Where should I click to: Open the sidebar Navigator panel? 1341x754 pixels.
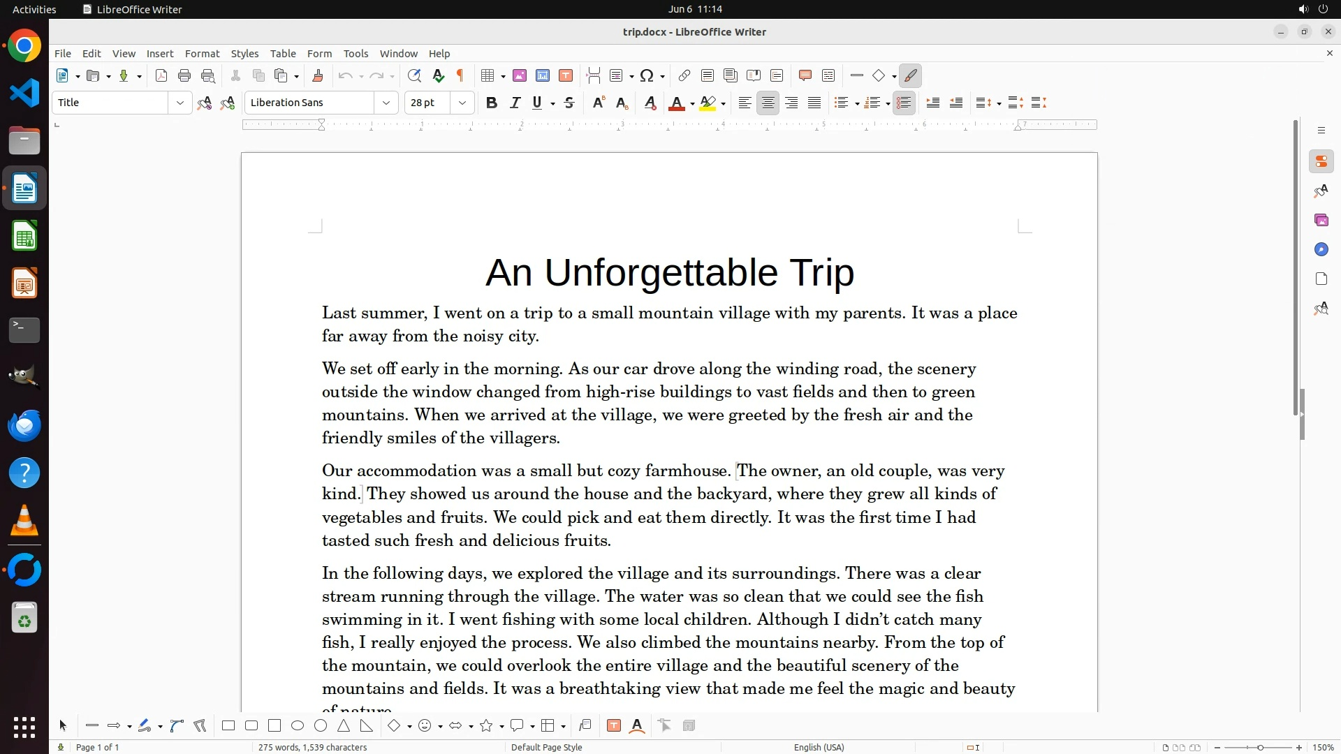[1321, 250]
